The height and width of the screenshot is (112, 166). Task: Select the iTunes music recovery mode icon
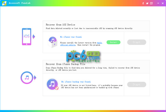click(27, 78)
